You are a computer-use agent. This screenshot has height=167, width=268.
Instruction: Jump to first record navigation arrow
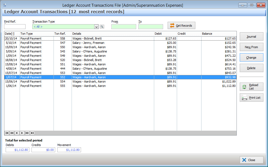point(7,133)
